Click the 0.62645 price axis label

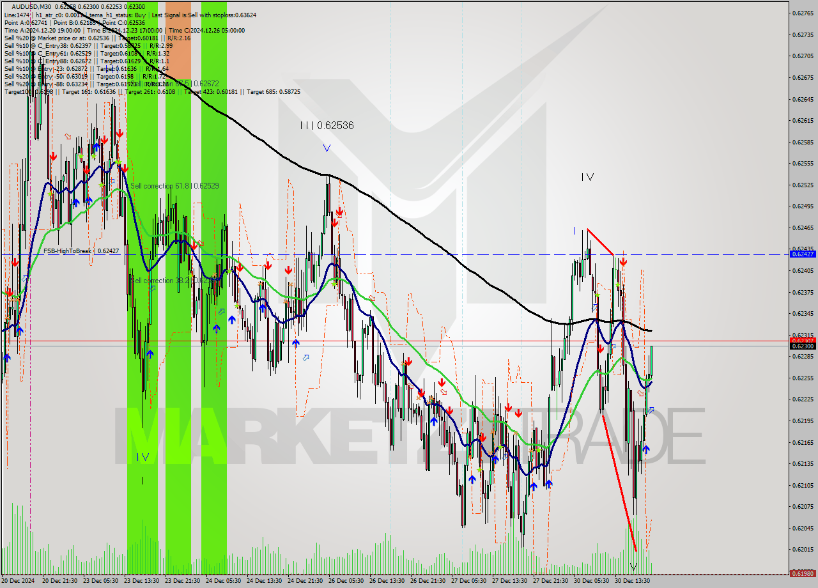803,99
